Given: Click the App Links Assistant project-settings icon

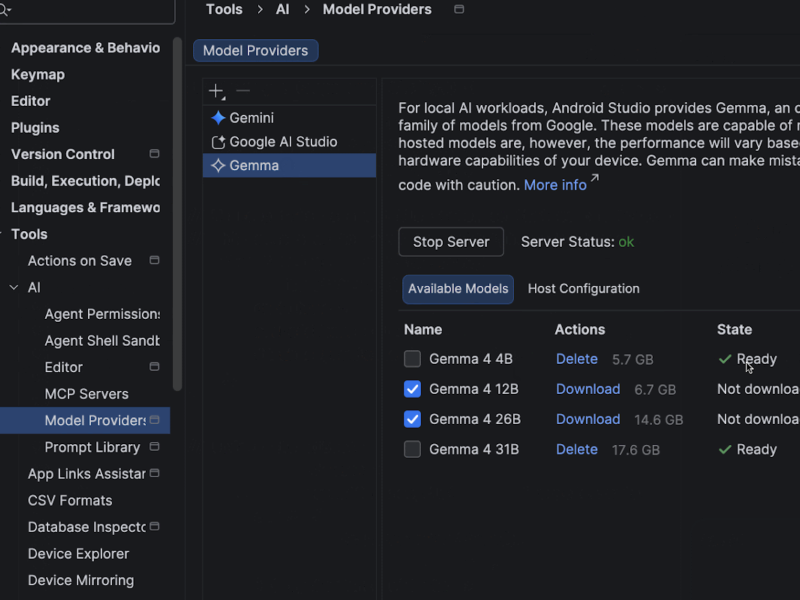Looking at the screenshot, I should pos(154,473).
